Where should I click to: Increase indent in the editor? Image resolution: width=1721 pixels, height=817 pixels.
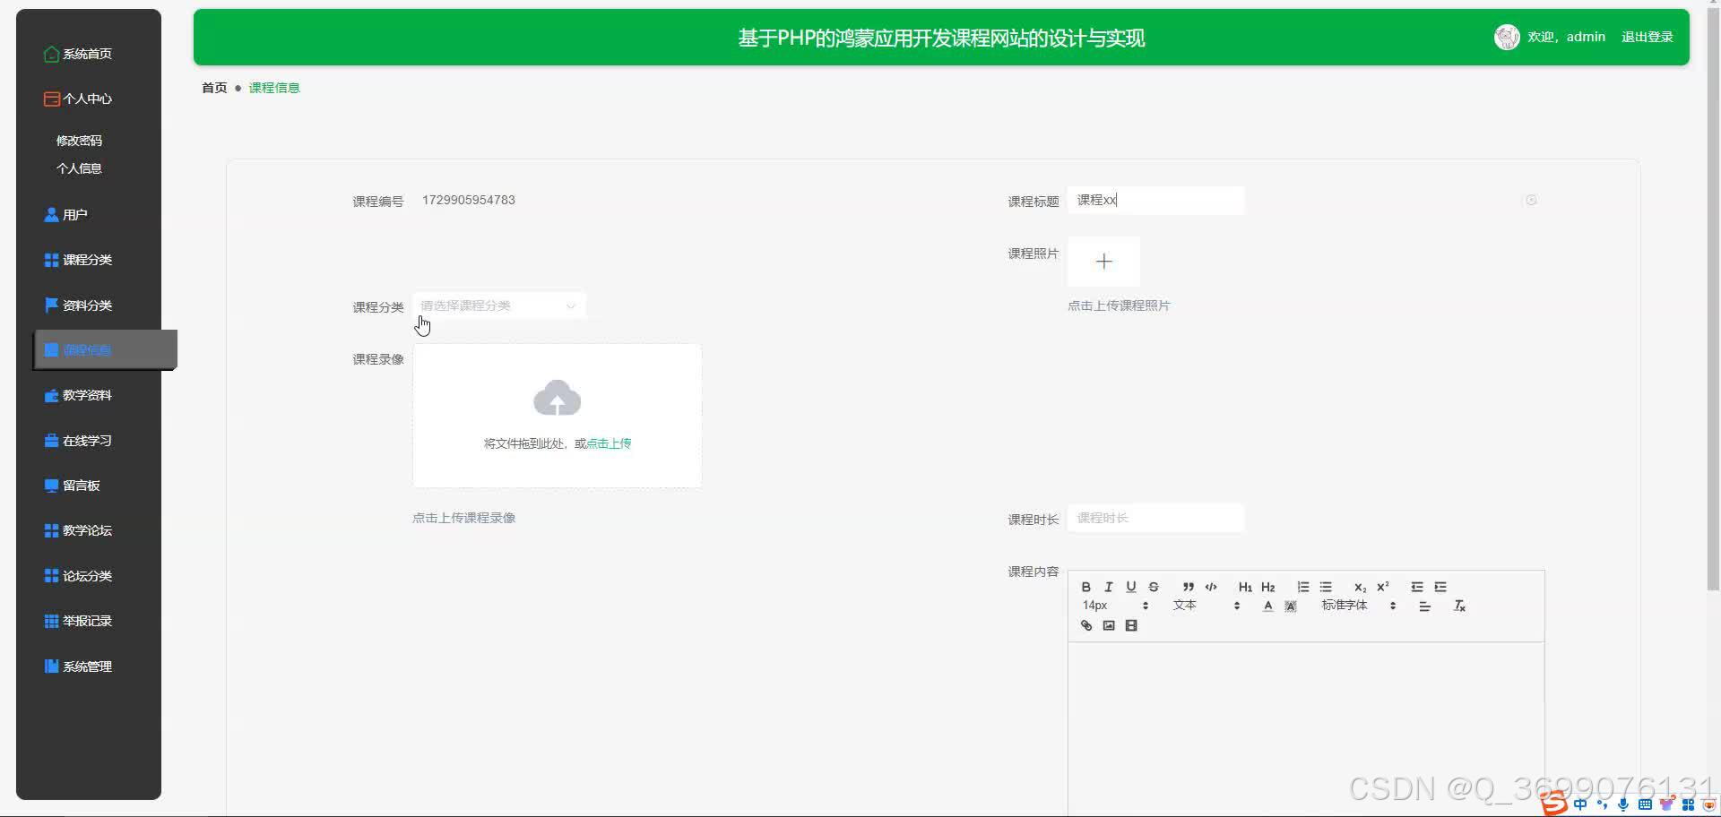[1440, 587]
